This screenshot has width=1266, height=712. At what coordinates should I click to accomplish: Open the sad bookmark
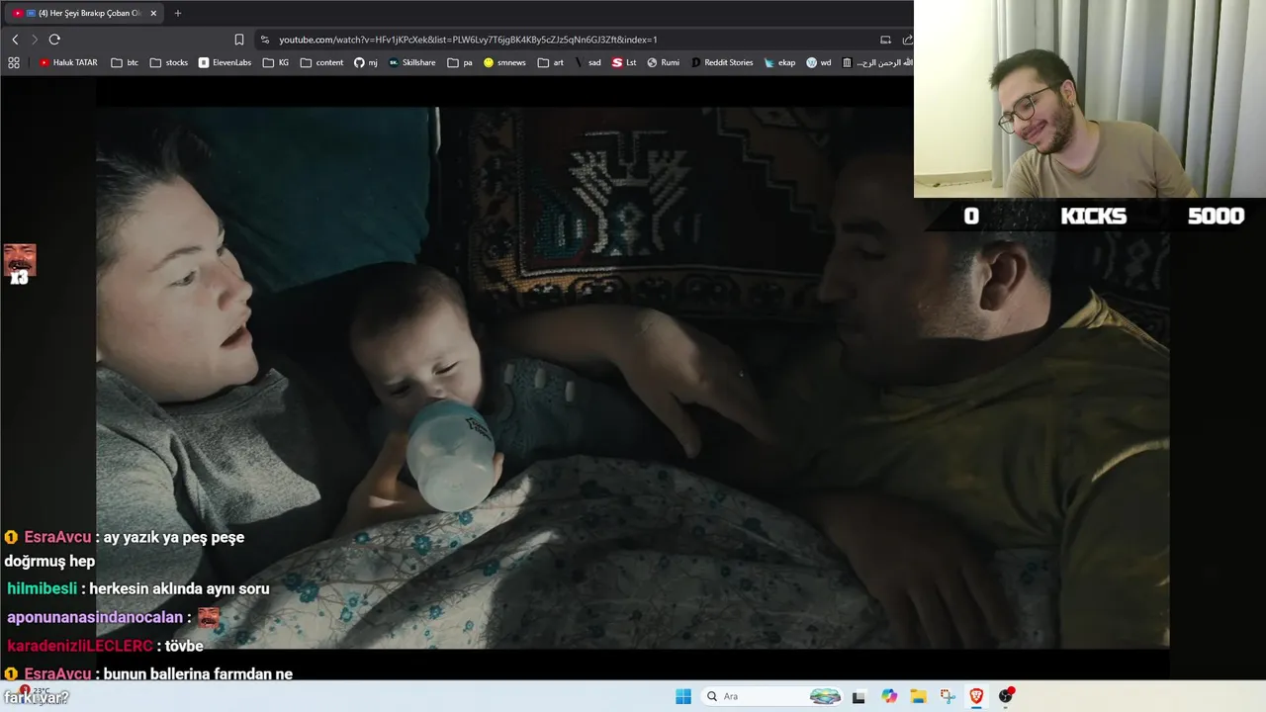[588, 62]
